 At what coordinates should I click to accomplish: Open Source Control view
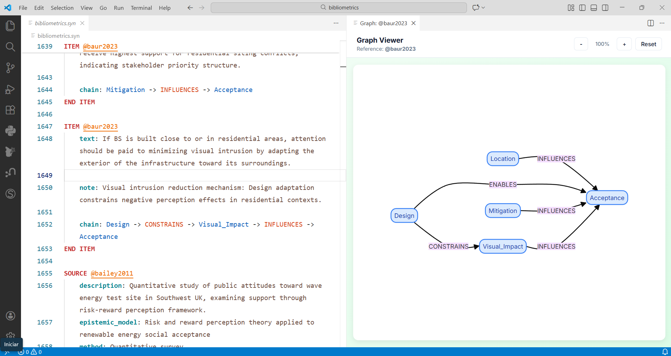pyautogui.click(x=11, y=68)
